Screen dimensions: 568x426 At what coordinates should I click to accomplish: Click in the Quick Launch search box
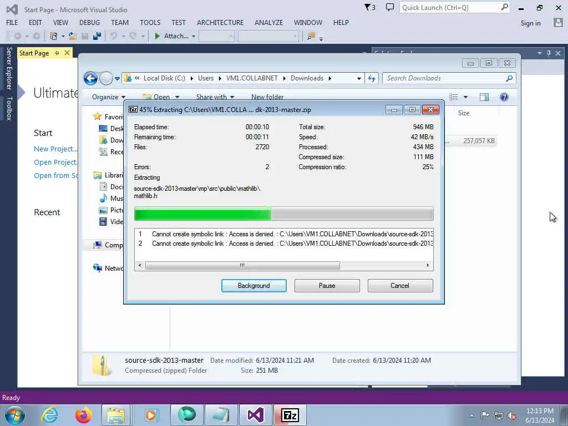455,8
